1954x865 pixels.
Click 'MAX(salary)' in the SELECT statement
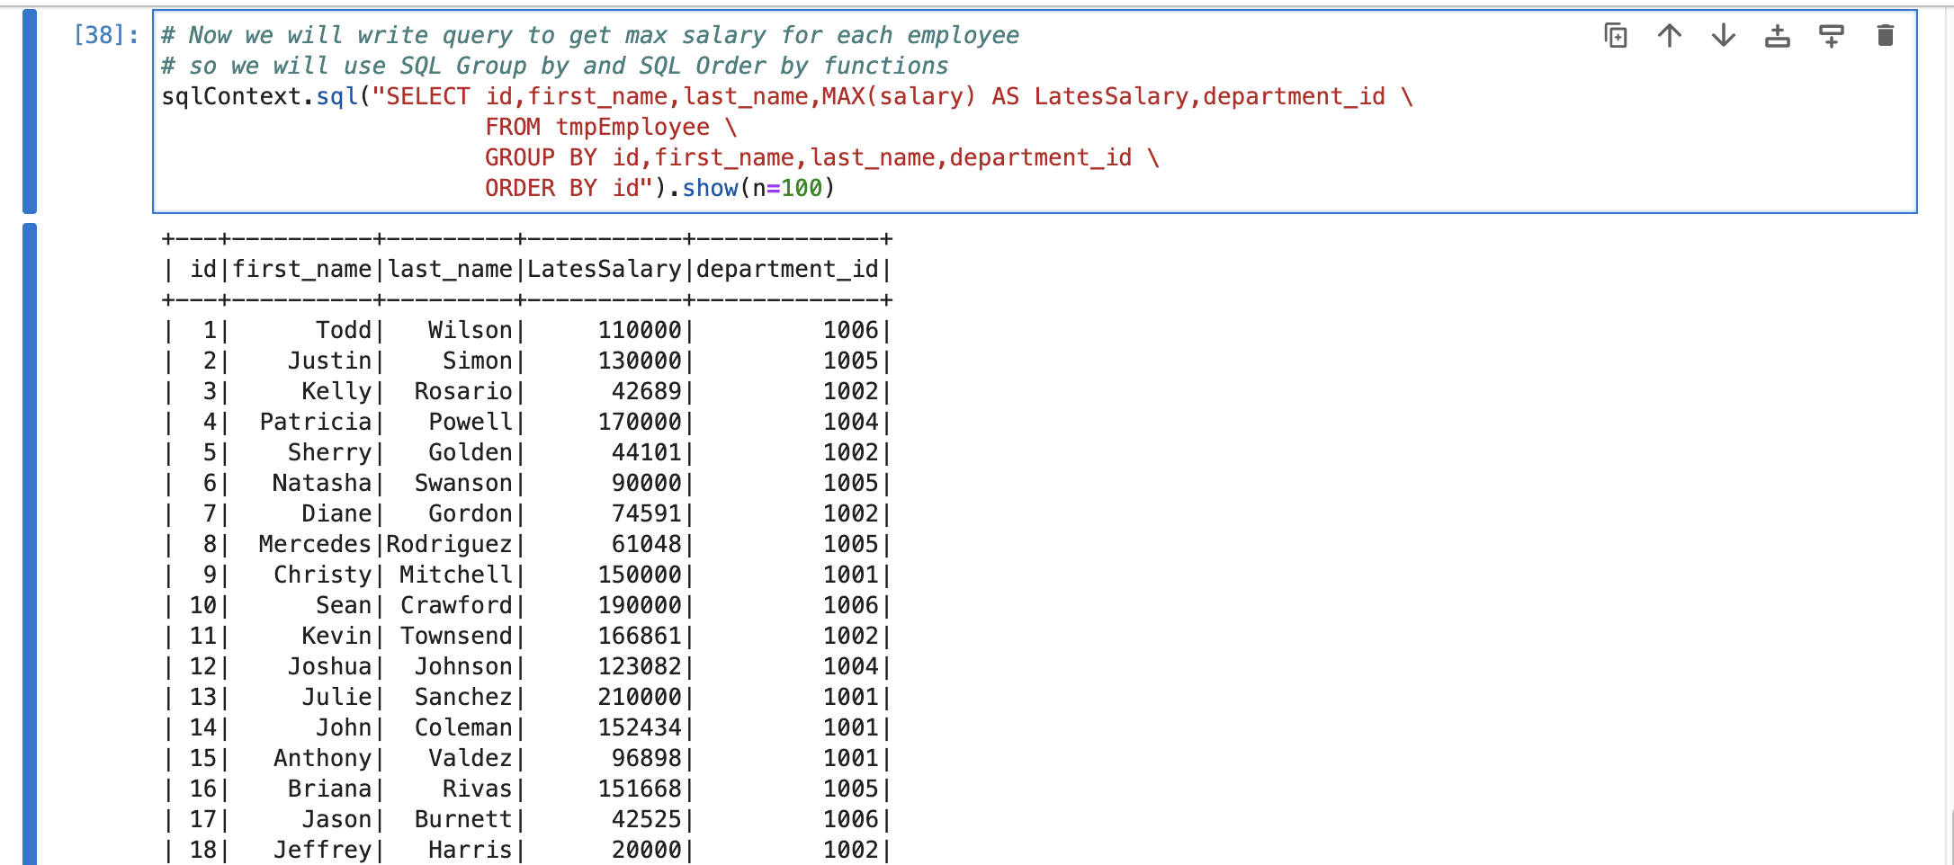(x=898, y=97)
